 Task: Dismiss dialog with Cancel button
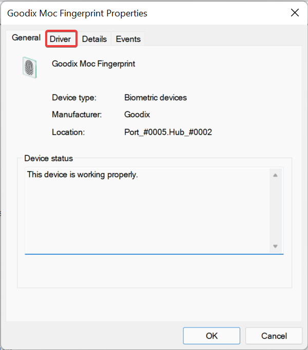274,336
